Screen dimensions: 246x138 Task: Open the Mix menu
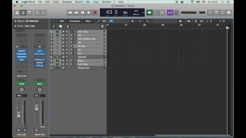coord(88,2)
